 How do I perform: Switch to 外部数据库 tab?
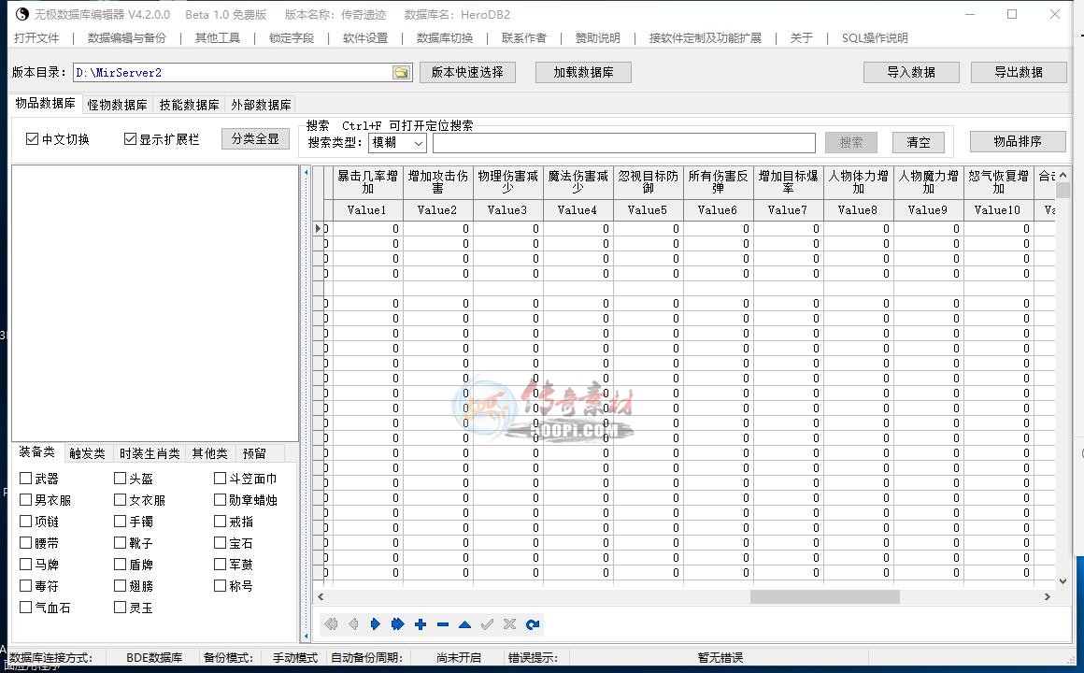(261, 105)
